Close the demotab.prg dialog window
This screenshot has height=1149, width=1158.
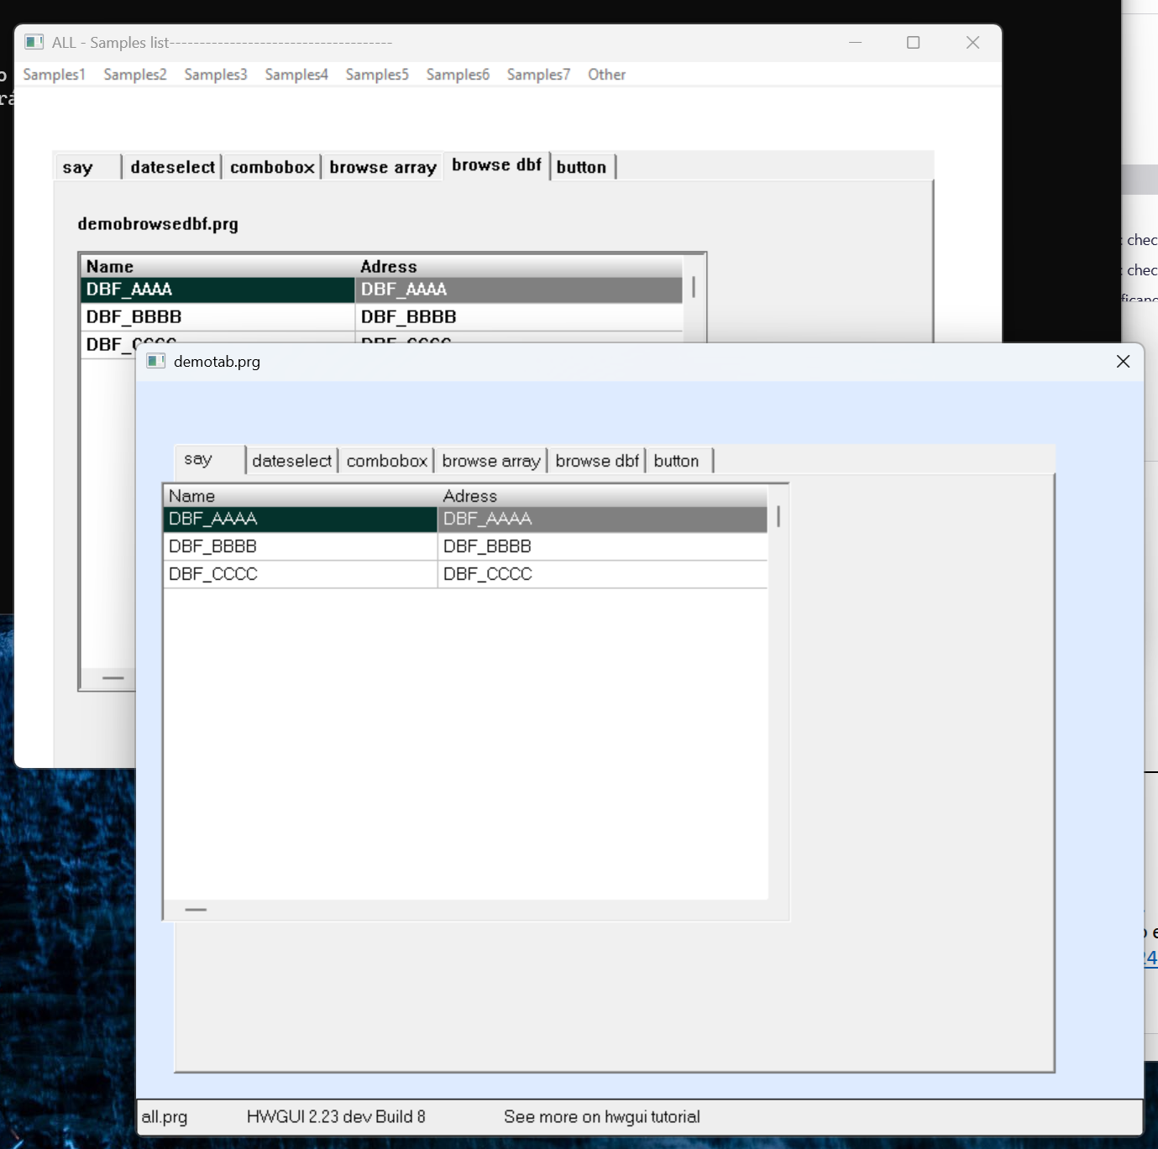[1123, 361]
